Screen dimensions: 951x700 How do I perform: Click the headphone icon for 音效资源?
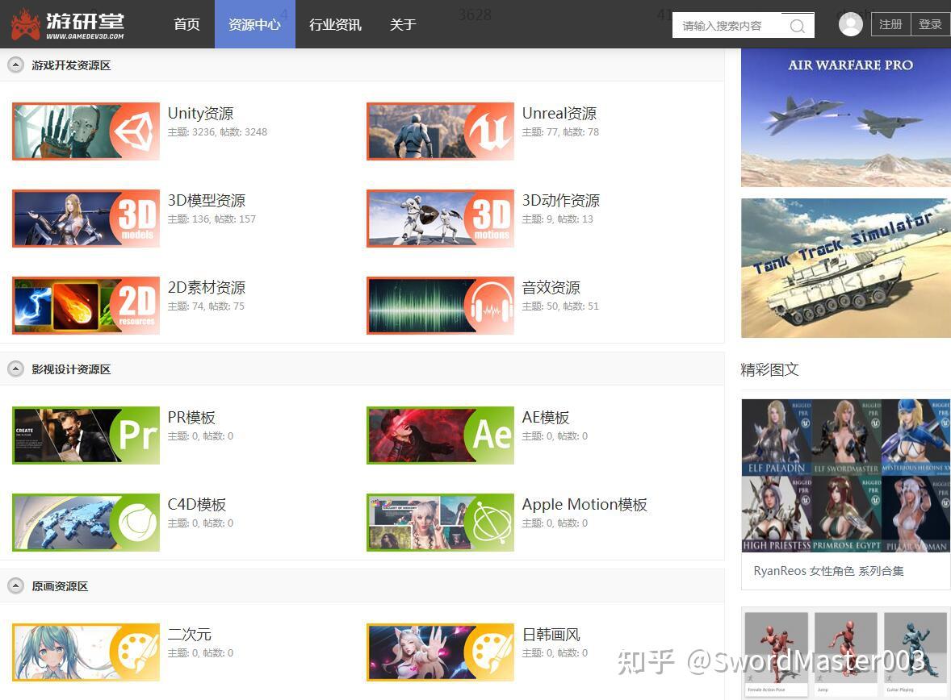tap(439, 305)
